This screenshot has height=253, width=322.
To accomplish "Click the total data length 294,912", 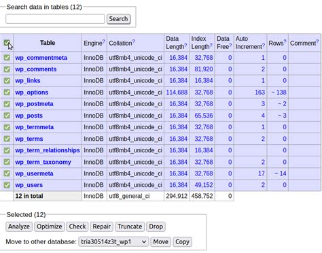I will pos(177,196).
